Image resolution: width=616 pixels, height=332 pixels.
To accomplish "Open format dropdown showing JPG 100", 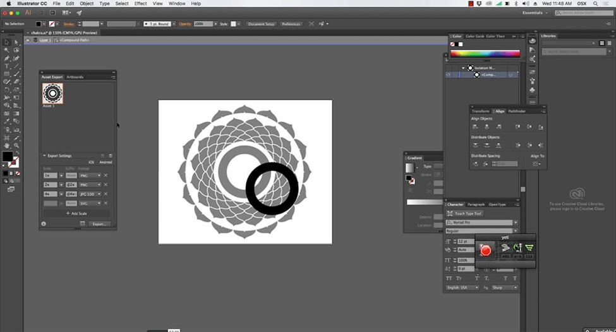I will (90, 194).
